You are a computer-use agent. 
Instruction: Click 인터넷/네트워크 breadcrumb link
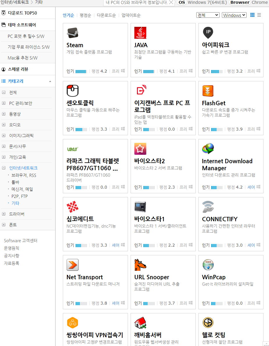15,2
